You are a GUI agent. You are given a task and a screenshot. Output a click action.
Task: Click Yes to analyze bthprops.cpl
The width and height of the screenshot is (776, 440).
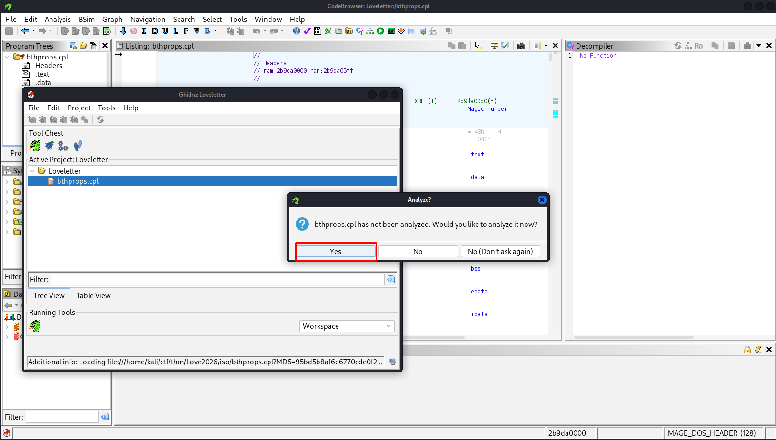pos(336,251)
